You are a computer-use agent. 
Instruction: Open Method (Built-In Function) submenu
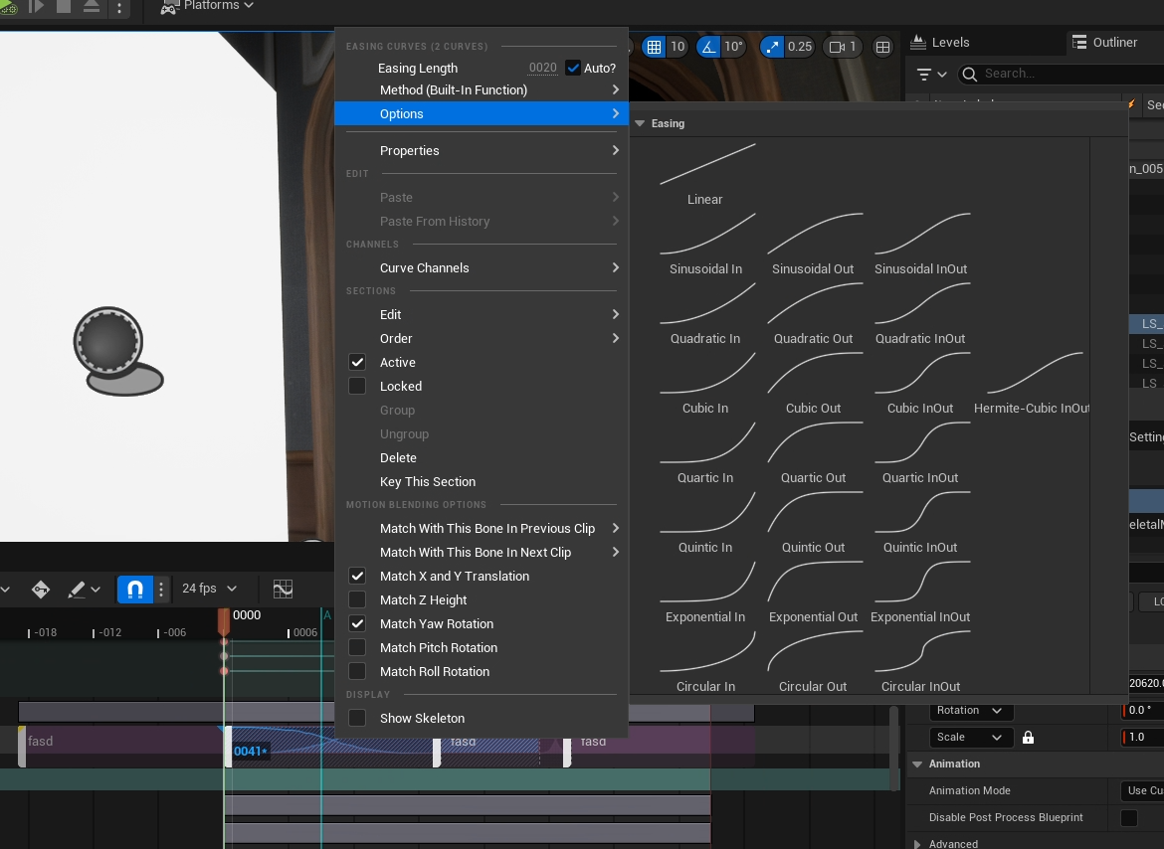coord(482,89)
